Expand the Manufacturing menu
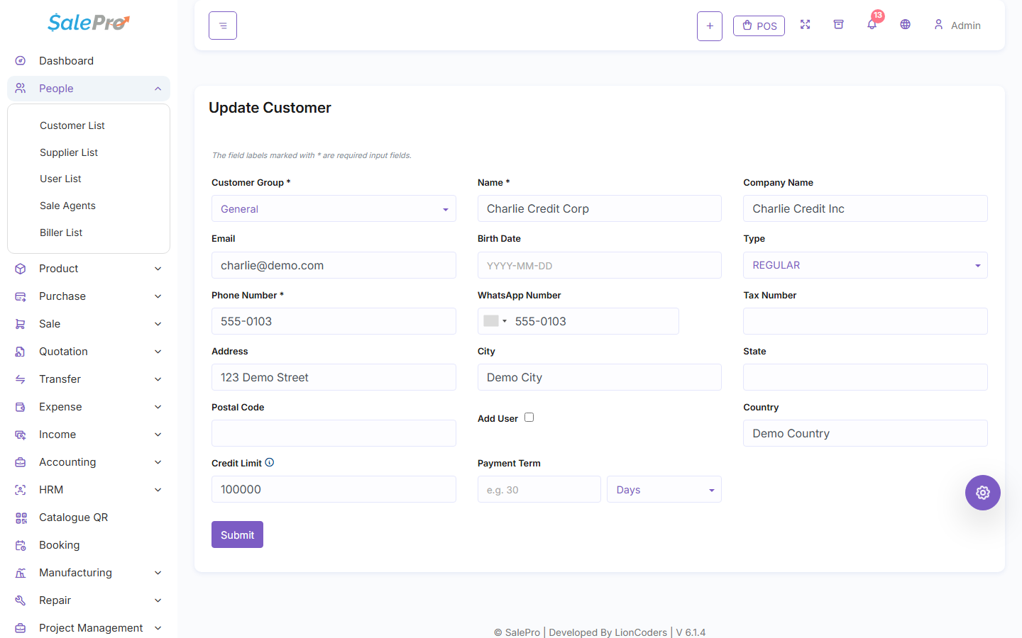Viewport: 1022px width, 638px height. [x=89, y=573]
